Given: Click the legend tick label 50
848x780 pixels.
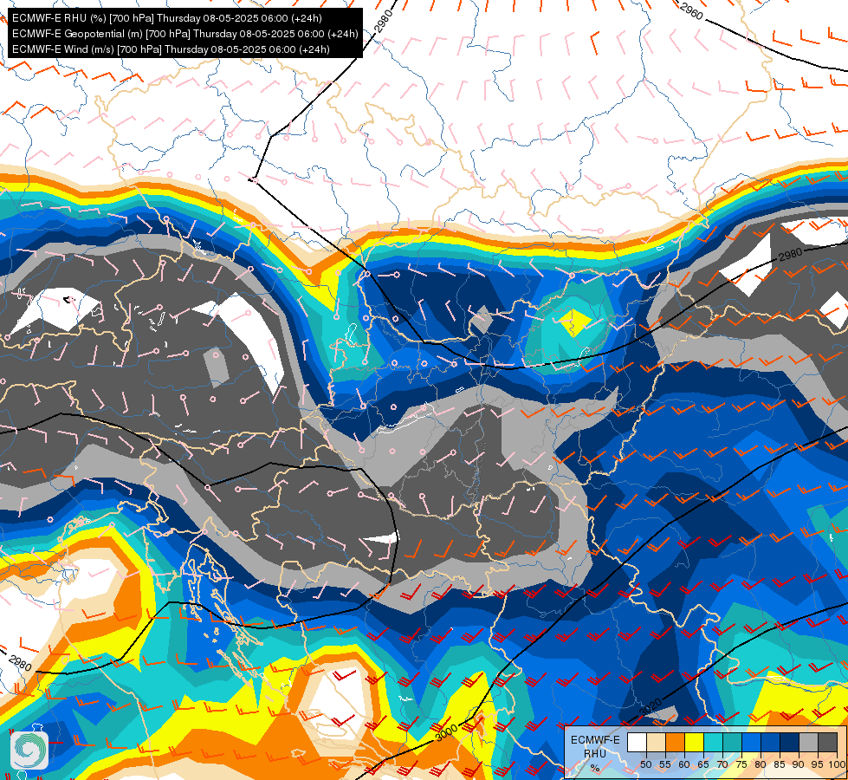Looking at the screenshot, I should point(645,765).
